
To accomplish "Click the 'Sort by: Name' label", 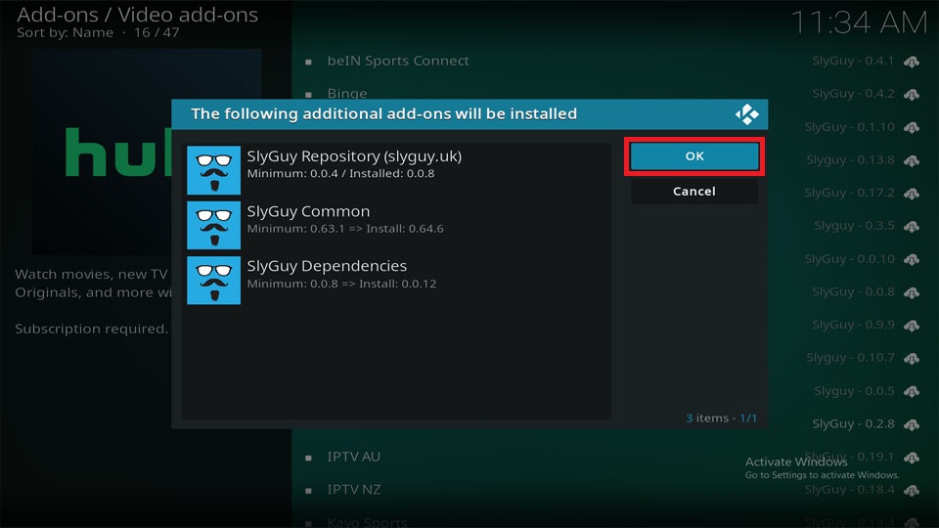I will tap(65, 32).
